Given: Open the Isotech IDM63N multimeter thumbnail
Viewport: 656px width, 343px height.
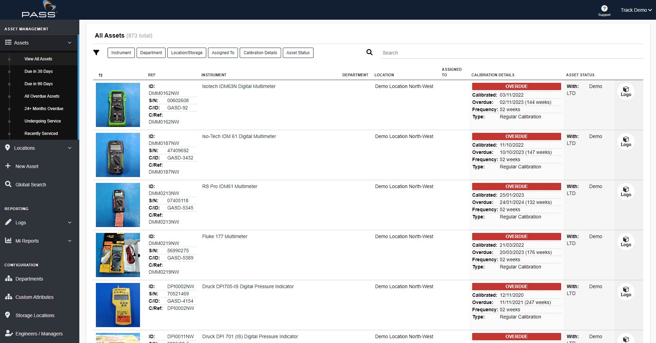Looking at the screenshot, I should coord(118,105).
